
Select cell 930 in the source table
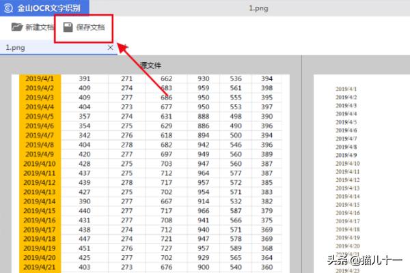(x=203, y=78)
